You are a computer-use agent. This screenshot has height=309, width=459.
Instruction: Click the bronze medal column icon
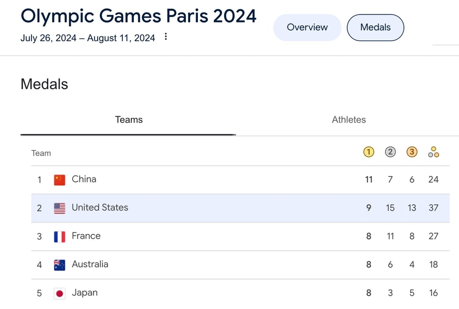(412, 152)
